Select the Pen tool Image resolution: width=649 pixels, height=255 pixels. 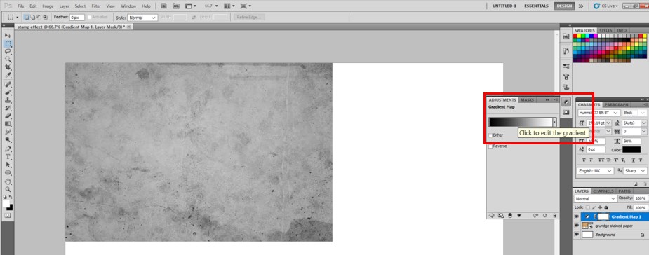tap(8, 149)
